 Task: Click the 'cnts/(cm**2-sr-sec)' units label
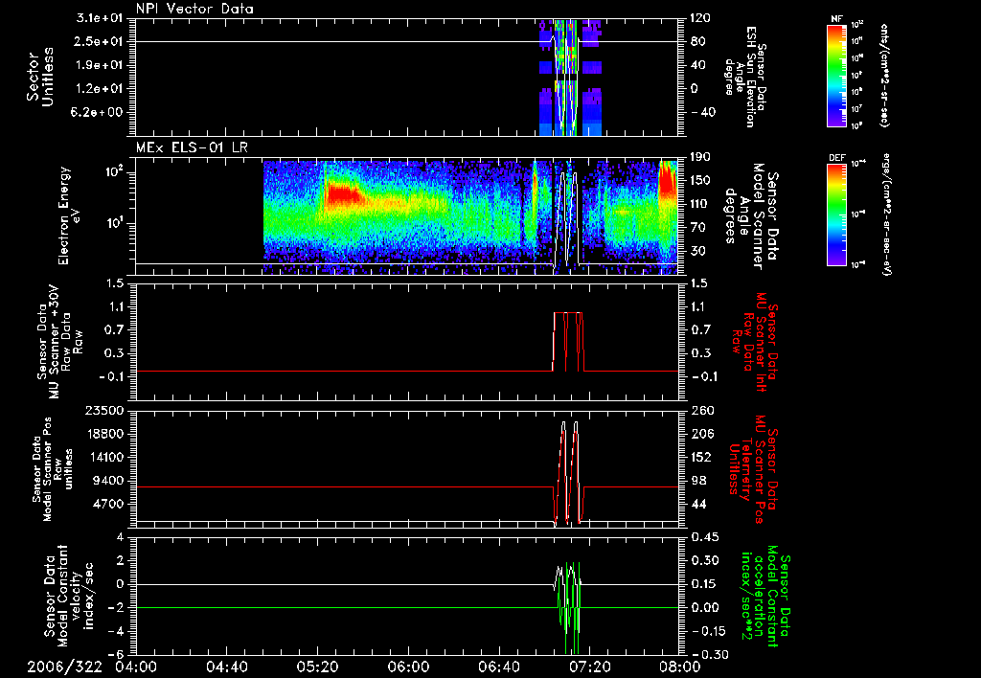click(884, 76)
